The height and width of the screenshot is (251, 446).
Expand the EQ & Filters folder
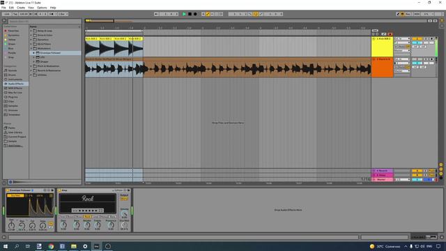pyautogui.click(x=31, y=44)
